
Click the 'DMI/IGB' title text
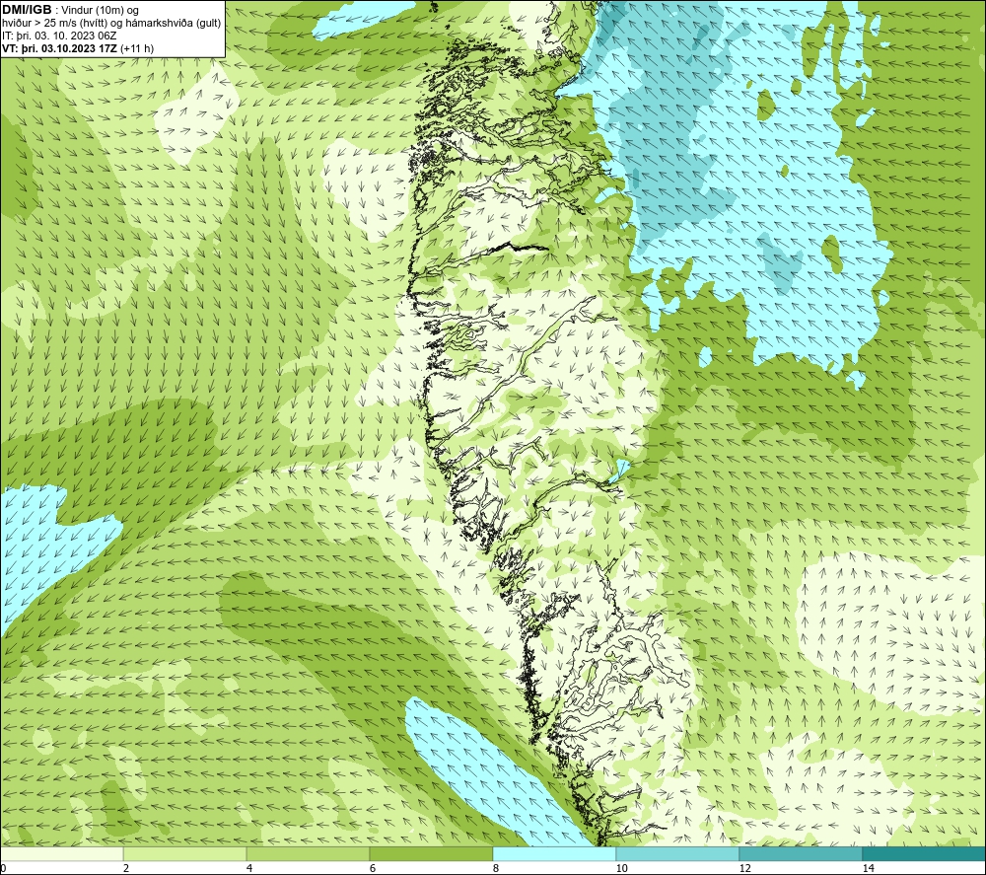[27, 10]
